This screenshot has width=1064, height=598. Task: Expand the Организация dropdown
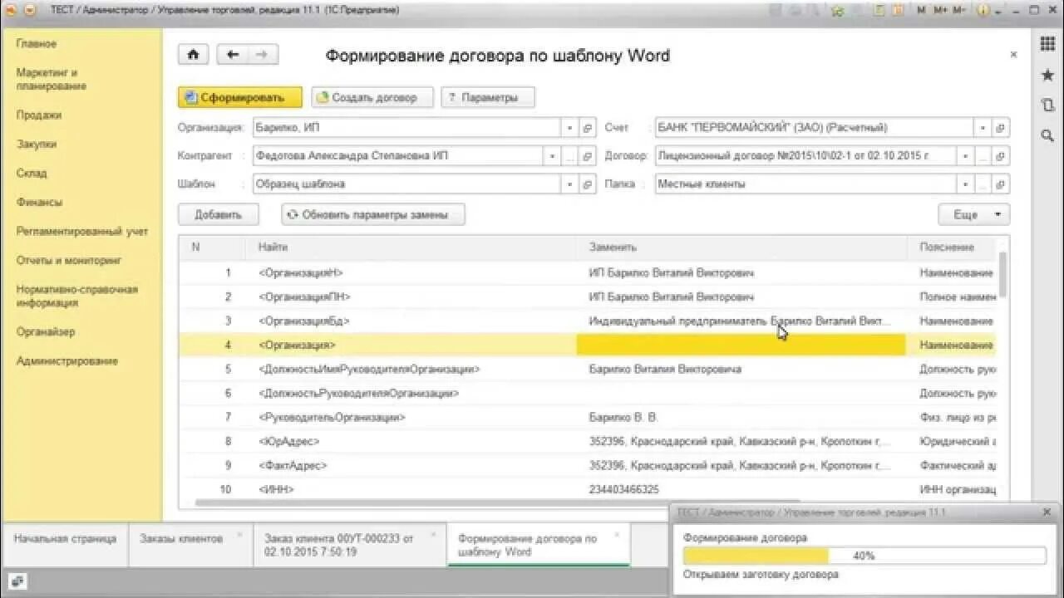[569, 128]
